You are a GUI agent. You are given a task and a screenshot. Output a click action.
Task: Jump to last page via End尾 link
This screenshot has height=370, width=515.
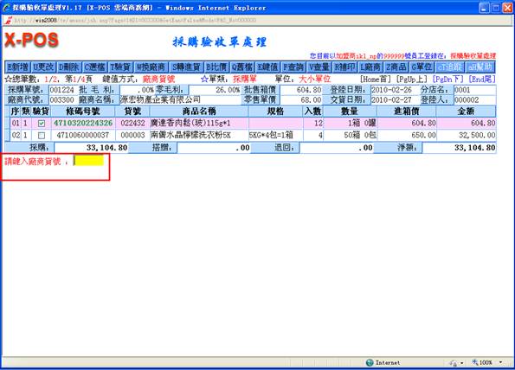pyautogui.click(x=482, y=79)
